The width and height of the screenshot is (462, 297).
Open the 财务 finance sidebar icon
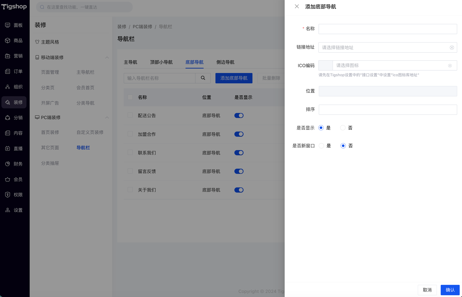[8, 164]
